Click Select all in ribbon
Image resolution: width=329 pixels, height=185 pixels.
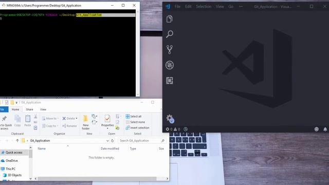(x=134, y=116)
